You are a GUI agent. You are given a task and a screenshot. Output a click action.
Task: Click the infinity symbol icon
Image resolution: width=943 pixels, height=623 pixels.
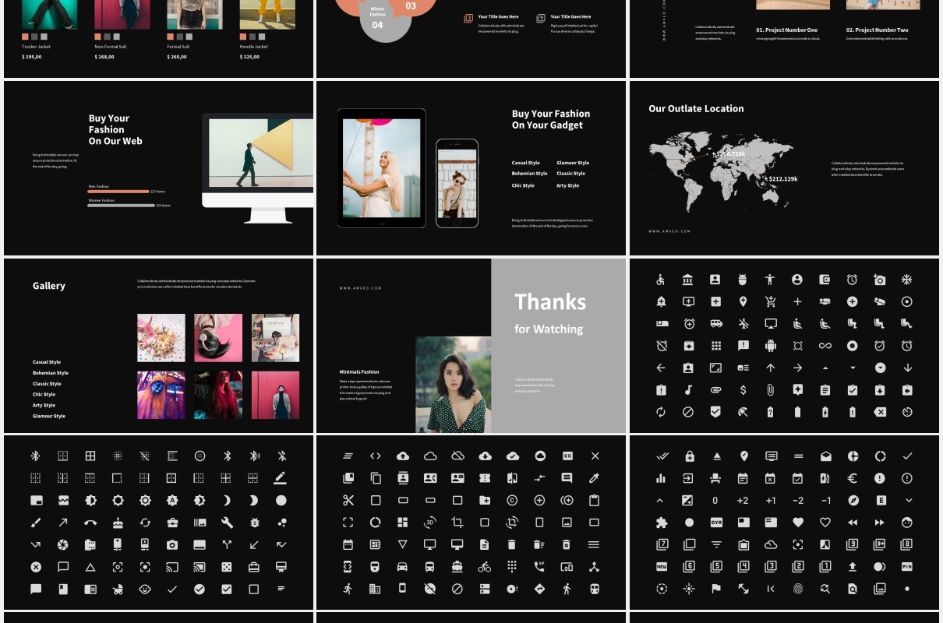click(x=825, y=346)
